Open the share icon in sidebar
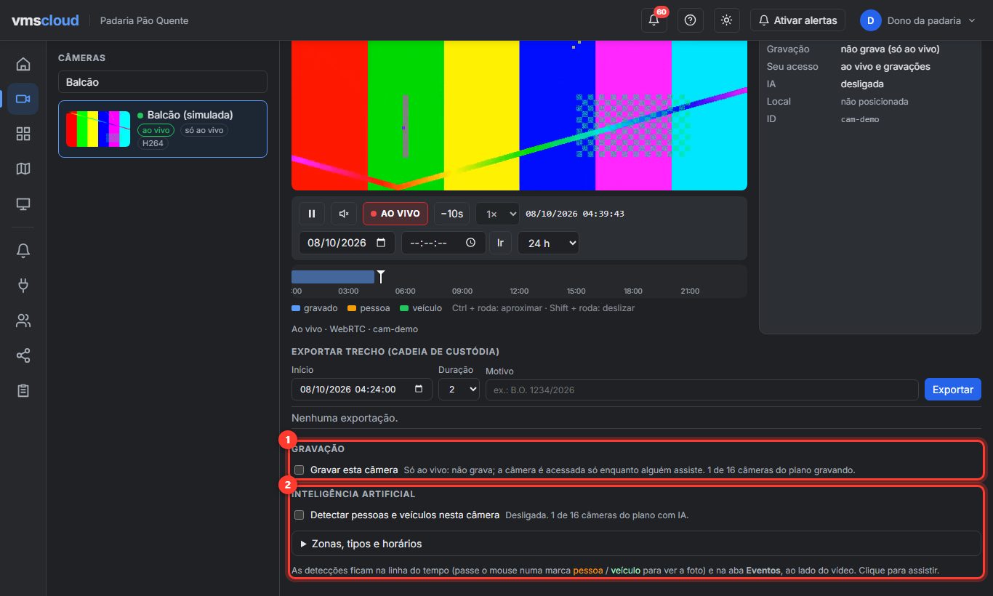The image size is (993, 596). click(23, 355)
